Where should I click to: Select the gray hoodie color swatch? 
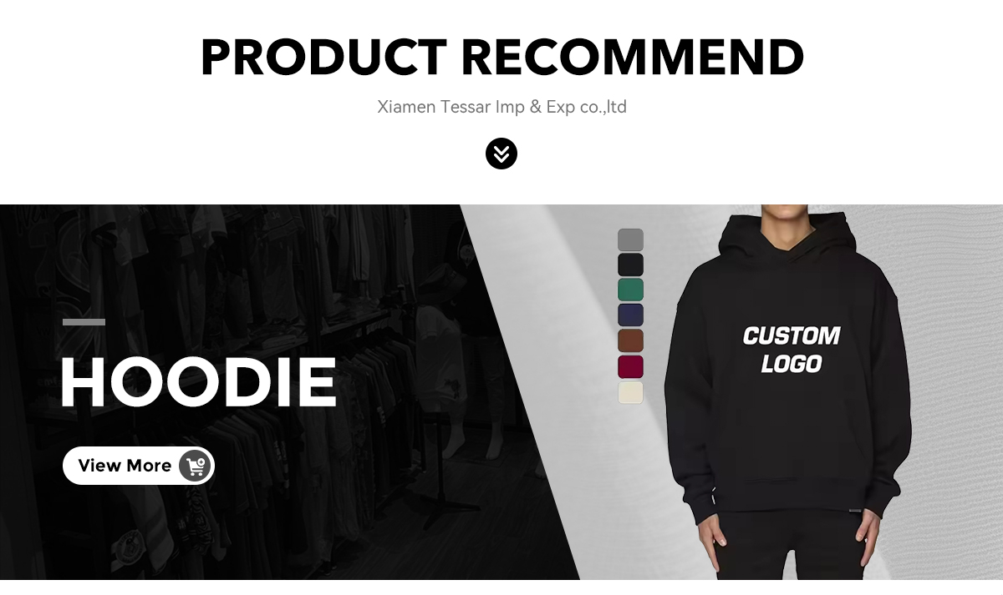pos(630,240)
